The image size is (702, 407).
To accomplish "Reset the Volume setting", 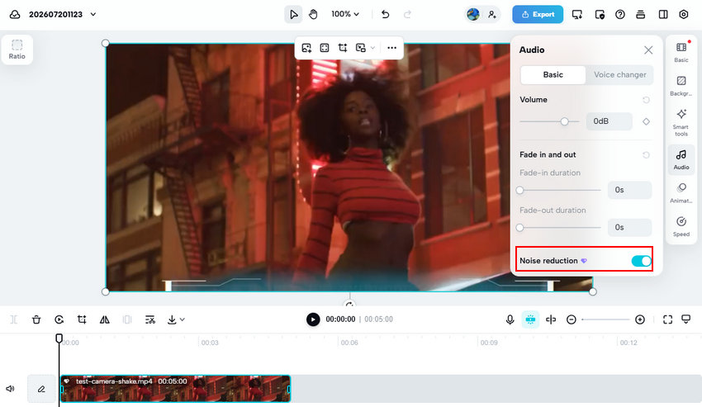I will pos(646,100).
